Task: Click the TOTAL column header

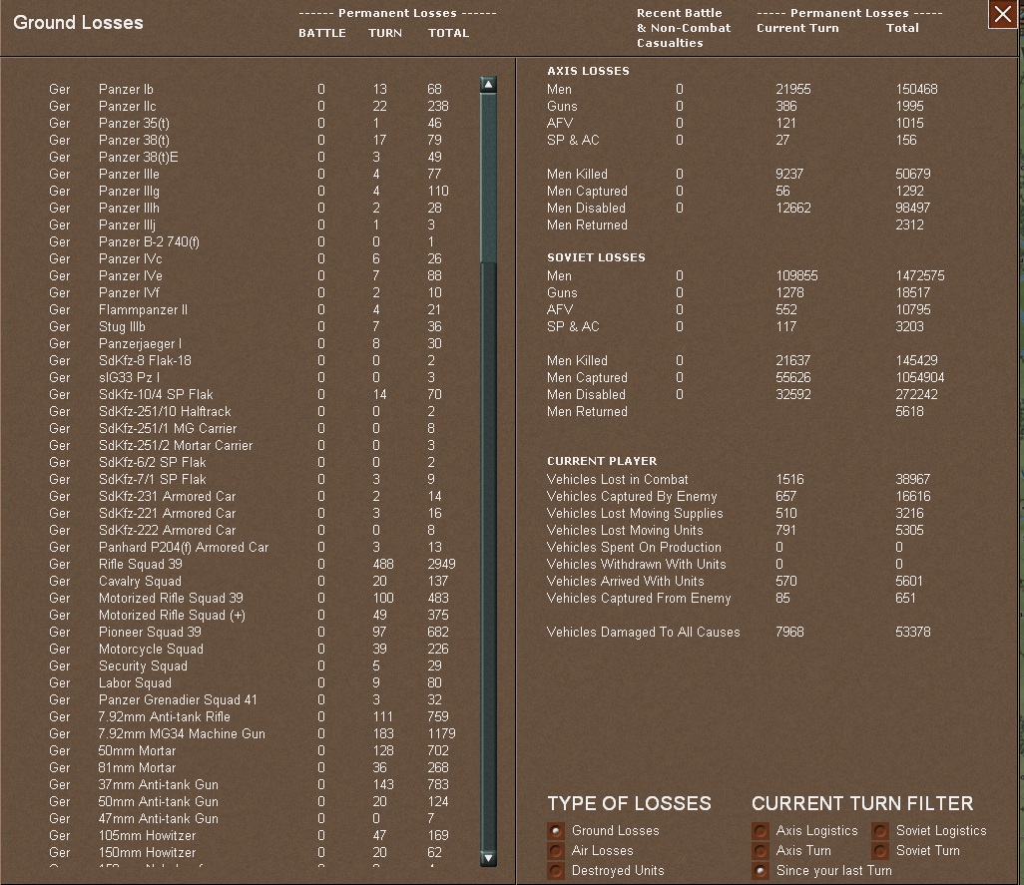Action: [x=449, y=33]
